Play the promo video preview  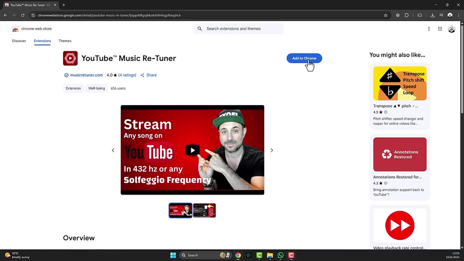192,150
